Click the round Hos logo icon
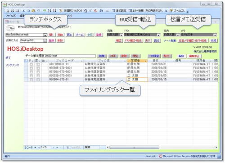Screen dimensions: 225x163 tap(10, 28)
